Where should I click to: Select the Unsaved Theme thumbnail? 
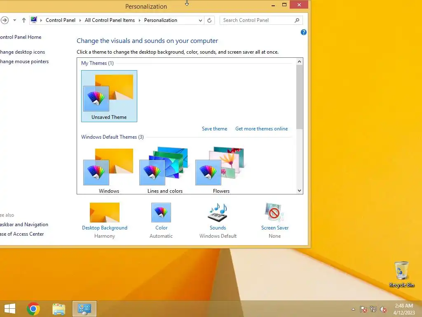(109, 96)
